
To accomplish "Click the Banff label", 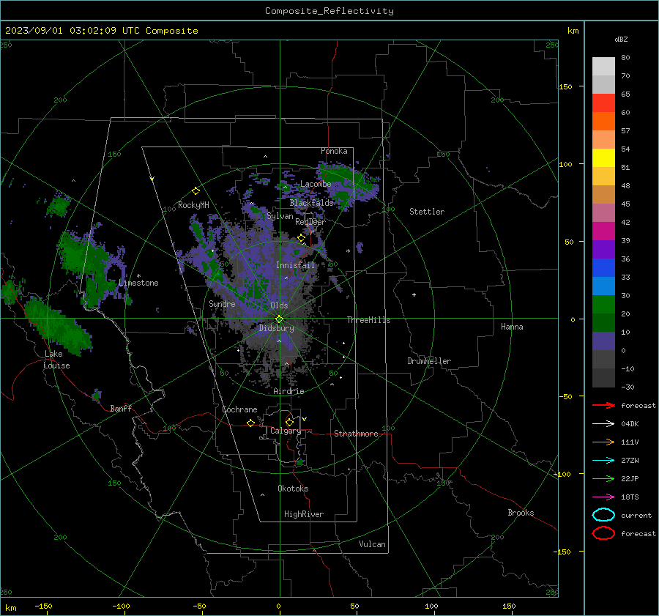I will [121, 409].
